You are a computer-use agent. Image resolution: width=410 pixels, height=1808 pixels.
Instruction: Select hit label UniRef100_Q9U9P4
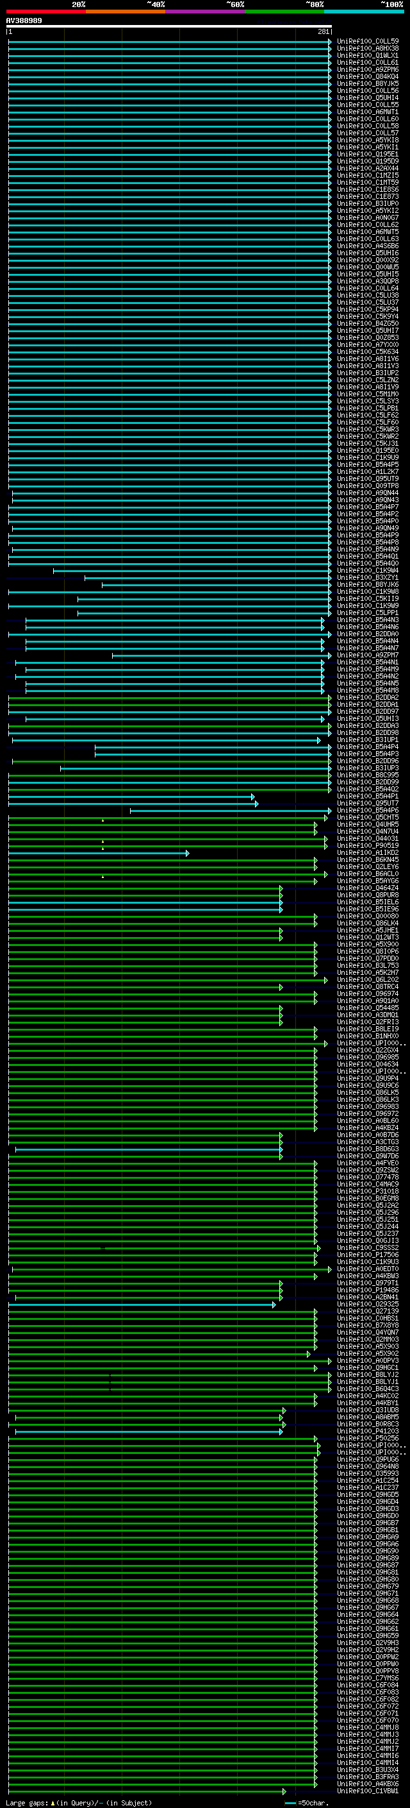coord(368,1079)
